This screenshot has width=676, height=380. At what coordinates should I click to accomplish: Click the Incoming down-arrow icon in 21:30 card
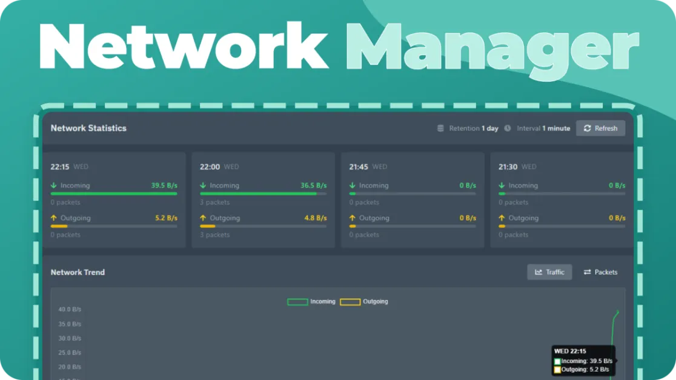pos(502,185)
